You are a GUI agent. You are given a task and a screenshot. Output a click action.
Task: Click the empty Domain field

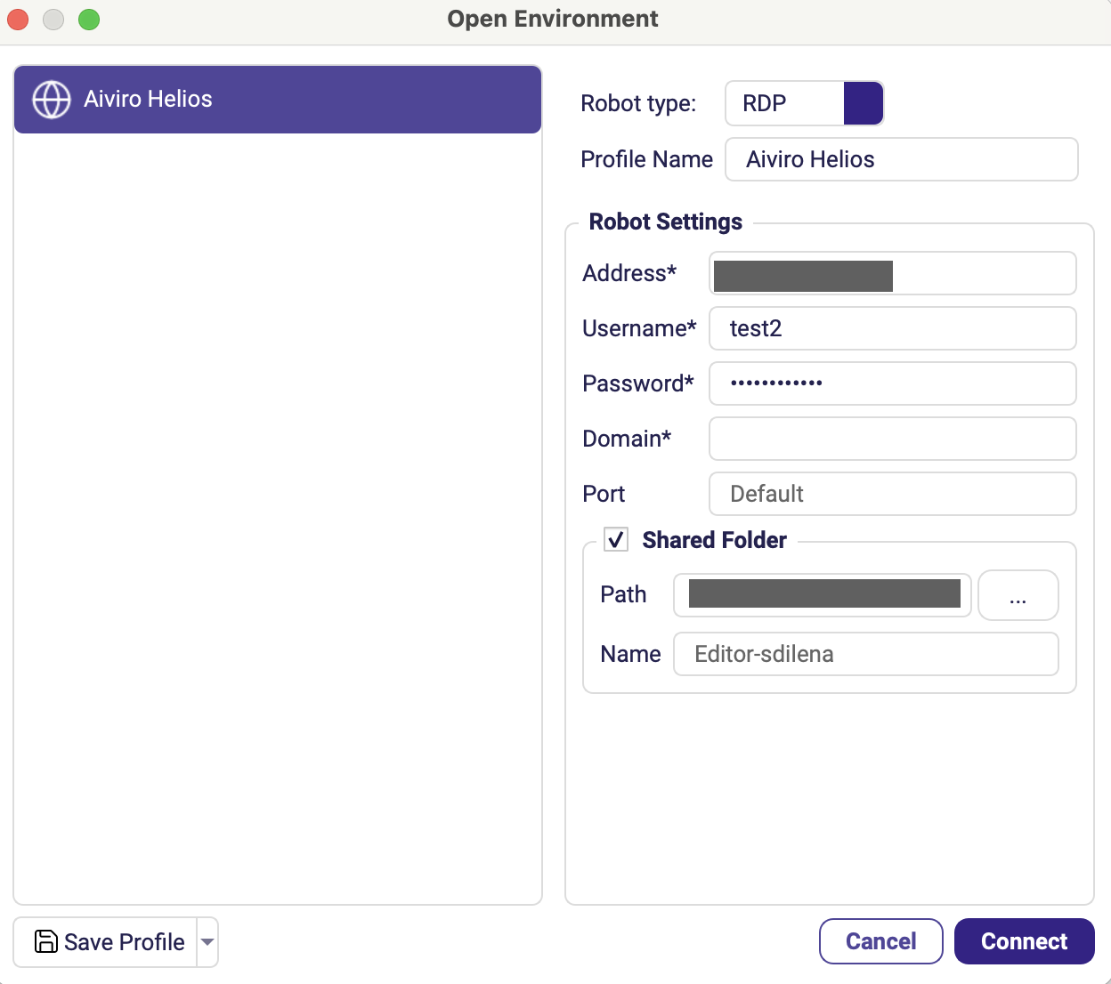pyautogui.click(x=893, y=439)
